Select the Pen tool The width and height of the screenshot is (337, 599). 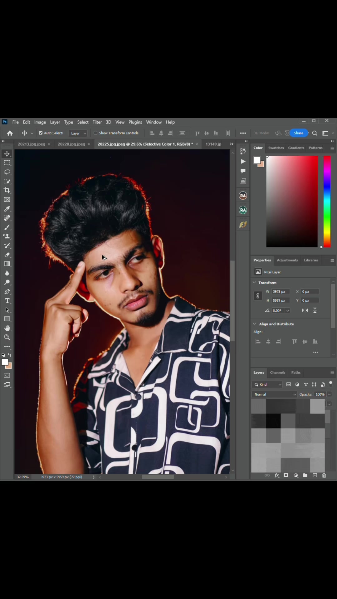tap(7, 292)
